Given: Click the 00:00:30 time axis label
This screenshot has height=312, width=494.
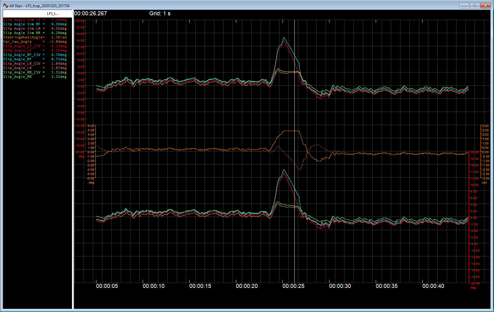Looking at the screenshot, I should tap(340, 286).
